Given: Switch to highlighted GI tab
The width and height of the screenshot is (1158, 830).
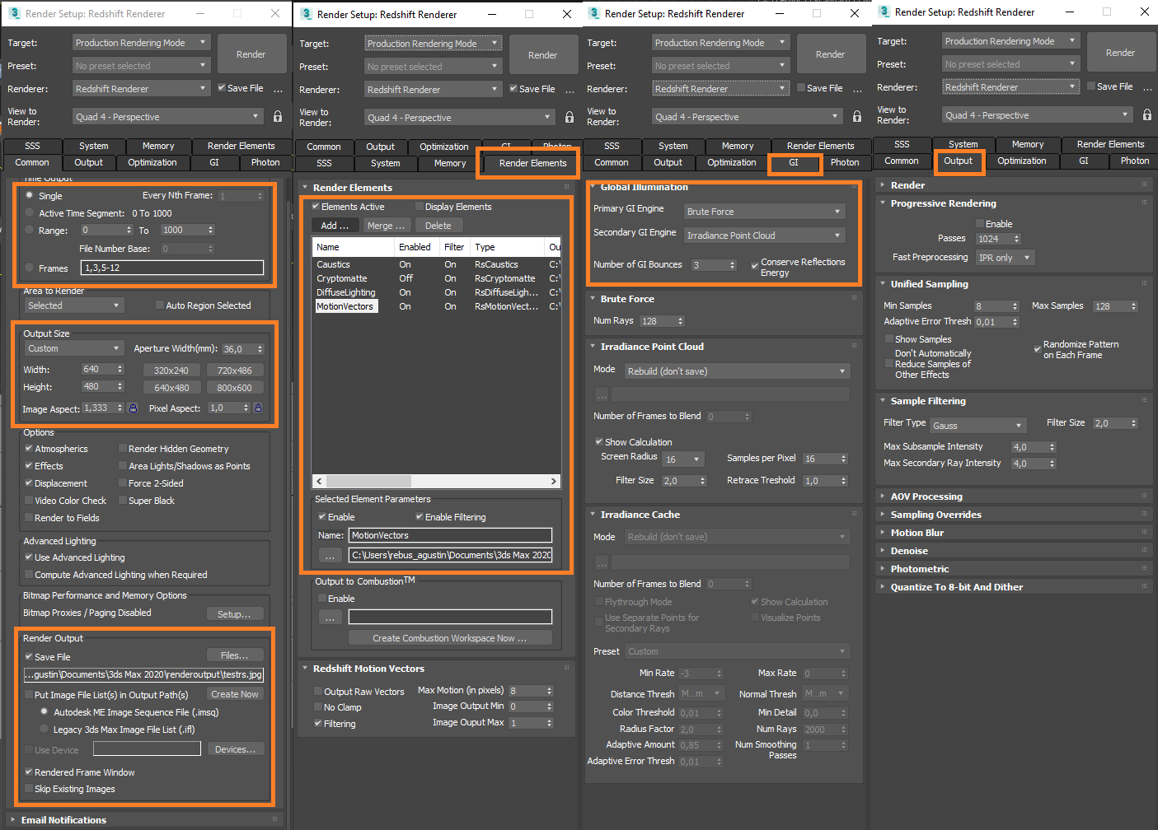Looking at the screenshot, I should pyautogui.click(x=794, y=162).
